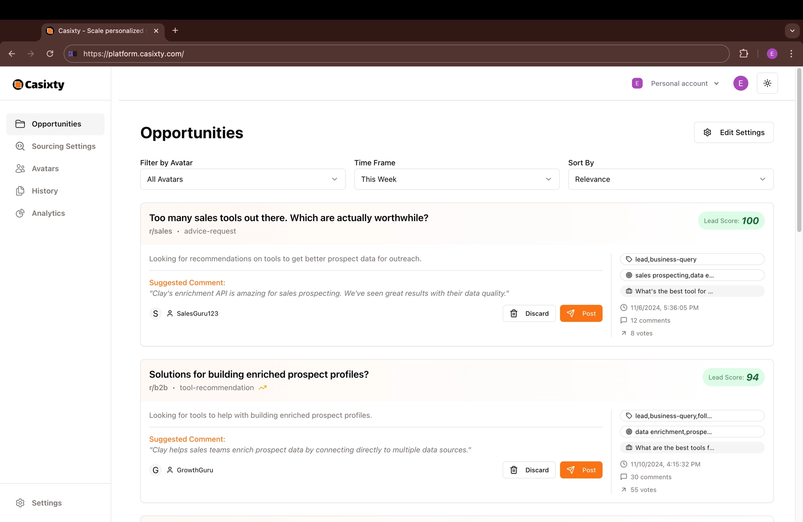Open the History page
803x522 pixels.
click(55, 191)
